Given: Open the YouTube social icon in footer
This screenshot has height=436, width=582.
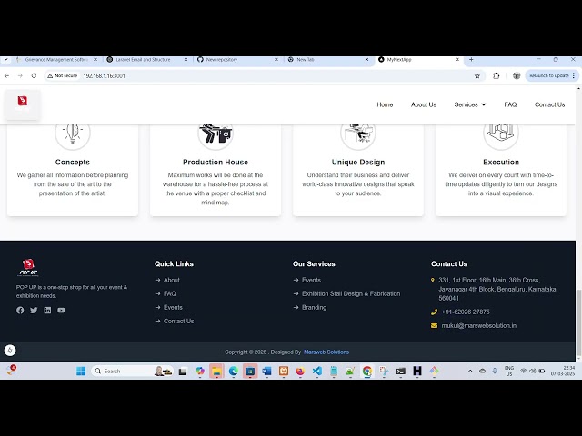Looking at the screenshot, I should (x=61, y=311).
